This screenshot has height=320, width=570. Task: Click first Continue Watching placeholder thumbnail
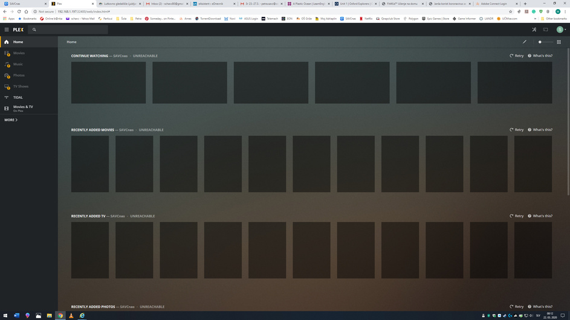click(108, 83)
